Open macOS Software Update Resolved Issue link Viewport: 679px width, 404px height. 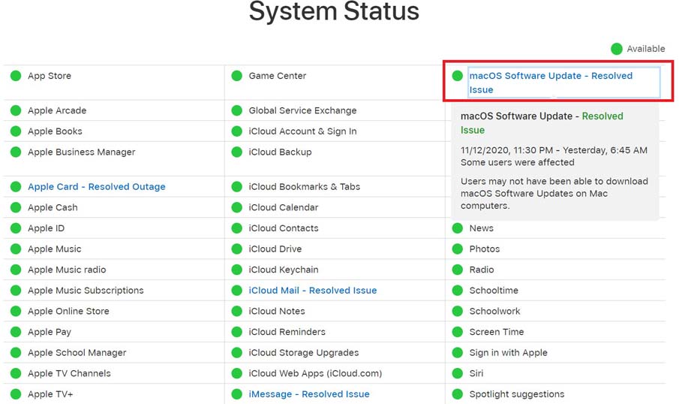(551, 83)
